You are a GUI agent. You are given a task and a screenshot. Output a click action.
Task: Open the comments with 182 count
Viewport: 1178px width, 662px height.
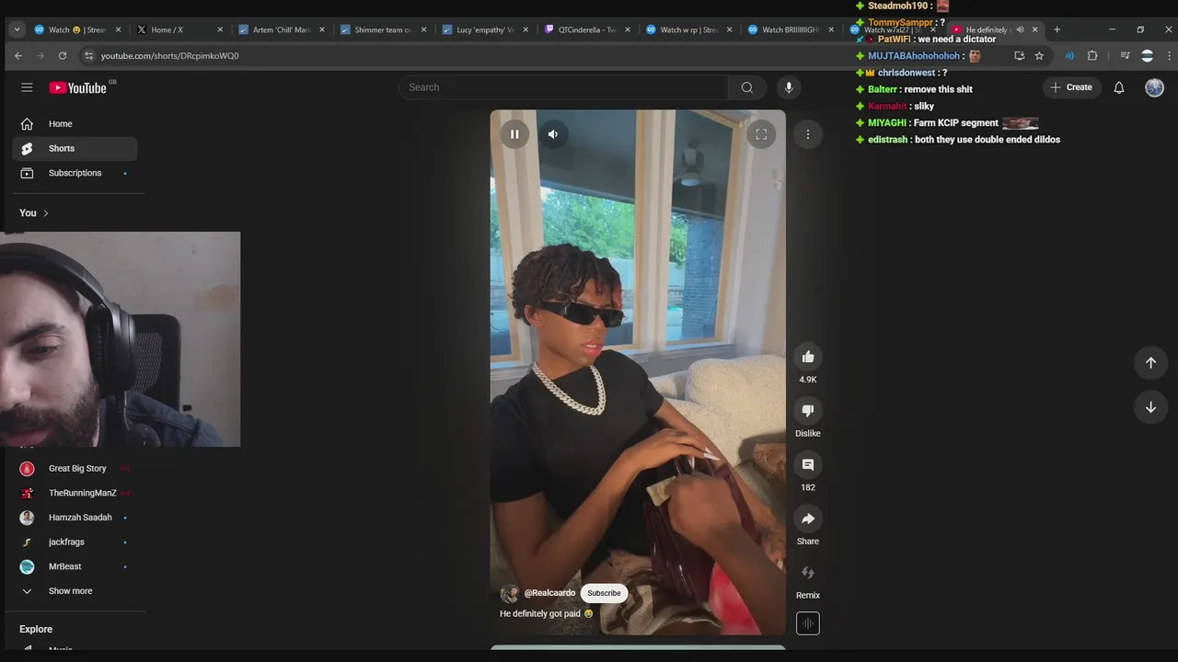(808, 464)
